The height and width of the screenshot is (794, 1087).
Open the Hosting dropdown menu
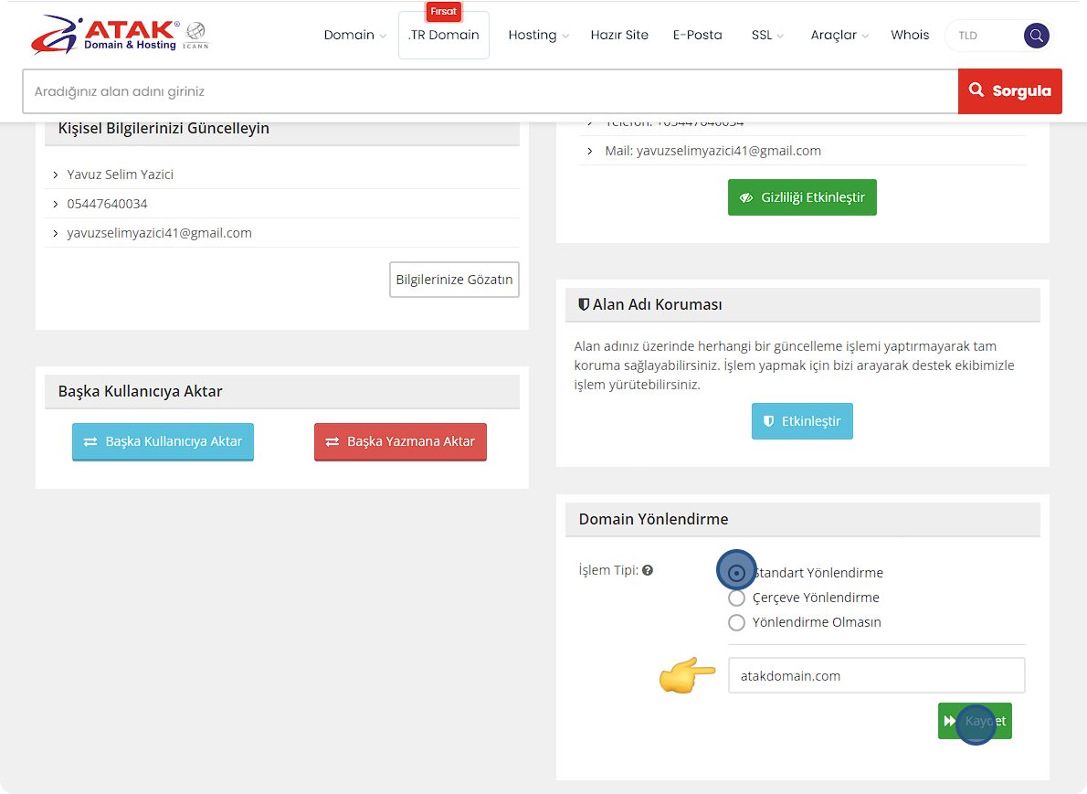click(539, 35)
